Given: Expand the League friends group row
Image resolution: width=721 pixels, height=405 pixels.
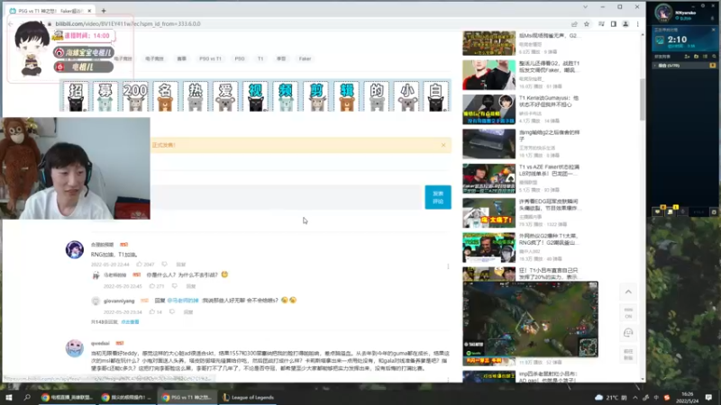Looking at the screenshot, I should coord(683,66).
